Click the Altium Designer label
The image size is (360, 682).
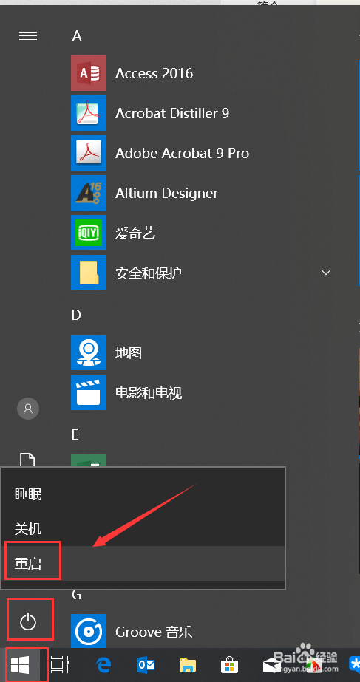166,193
